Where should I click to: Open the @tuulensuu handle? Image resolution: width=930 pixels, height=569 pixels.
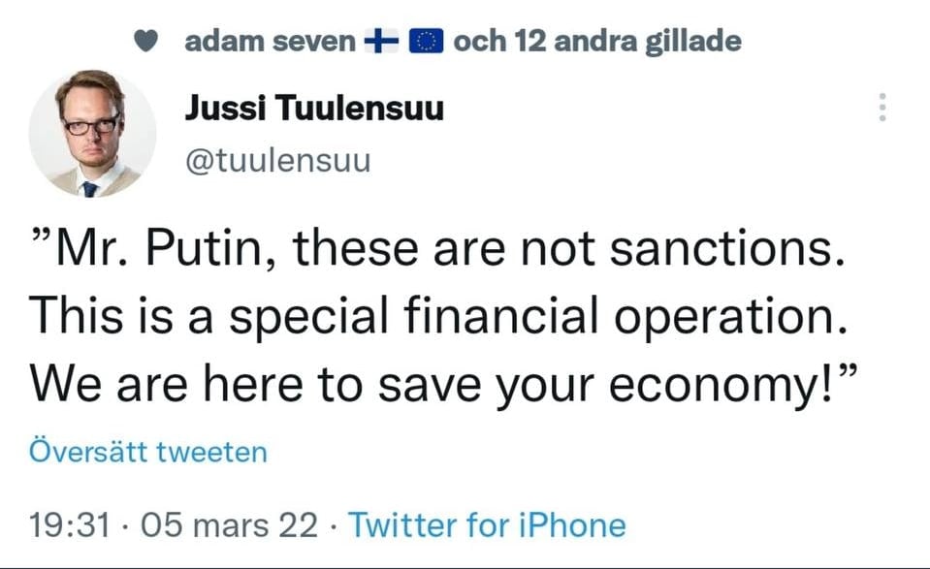(x=277, y=159)
